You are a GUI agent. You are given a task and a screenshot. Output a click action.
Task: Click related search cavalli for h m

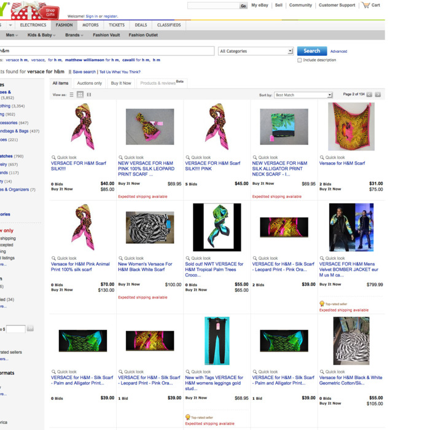(136, 60)
